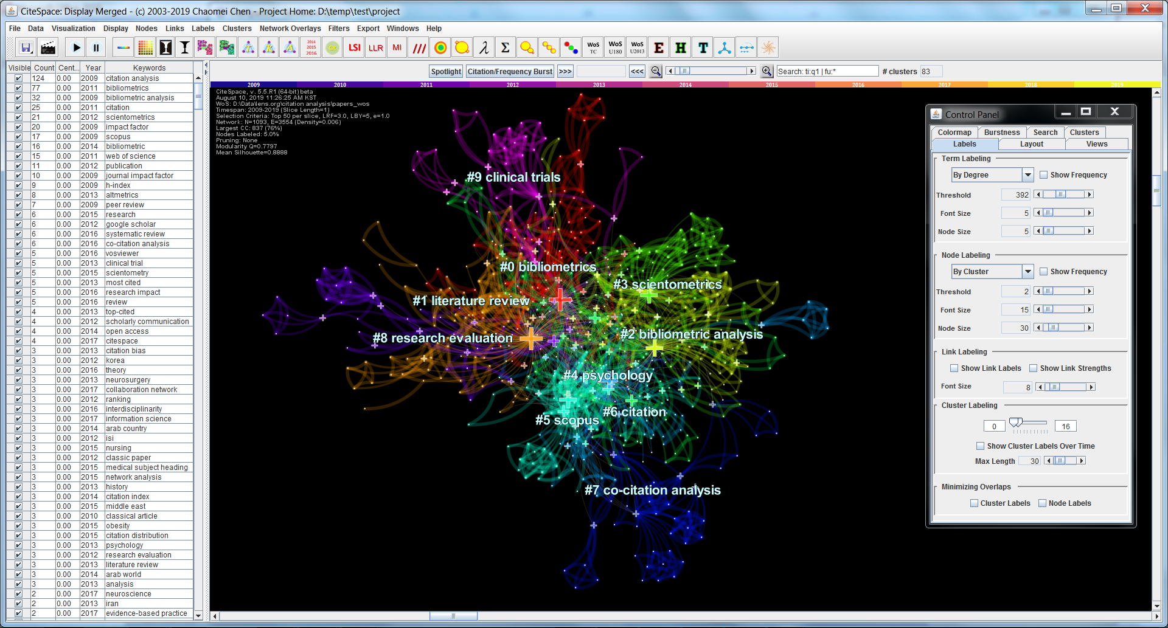Image resolution: width=1168 pixels, height=628 pixels.
Task: Click the Sigma symbol icon
Action: coord(505,47)
